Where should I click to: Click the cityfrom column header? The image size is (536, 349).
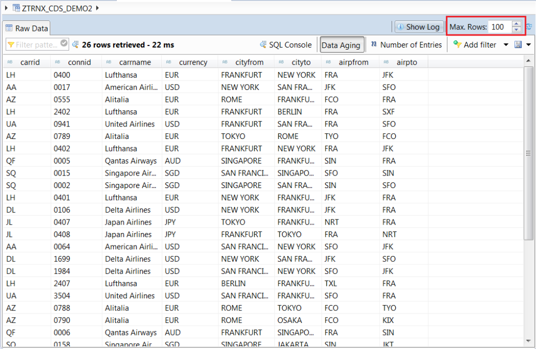pos(246,62)
